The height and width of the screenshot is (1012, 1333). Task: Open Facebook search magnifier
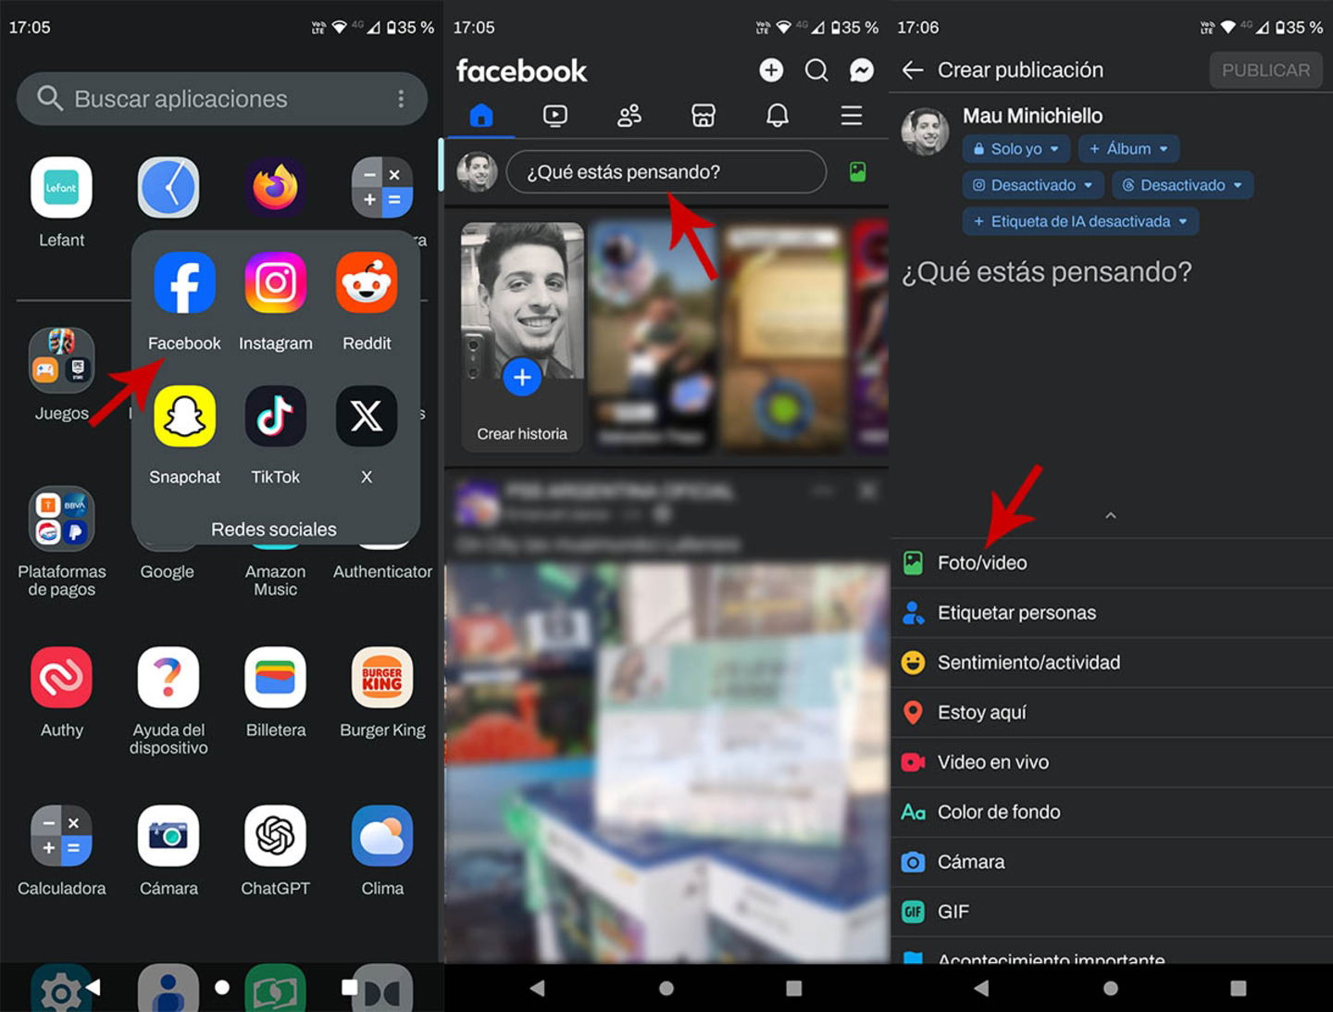(816, 70)
